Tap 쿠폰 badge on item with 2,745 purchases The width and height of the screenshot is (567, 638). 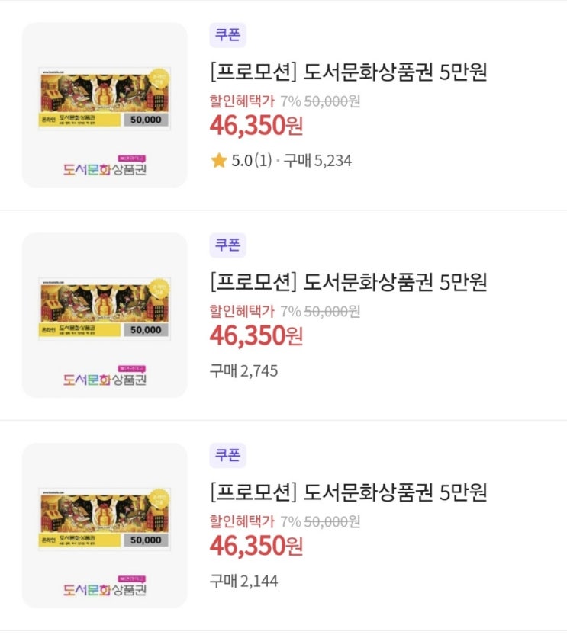(x=227, y=245)
